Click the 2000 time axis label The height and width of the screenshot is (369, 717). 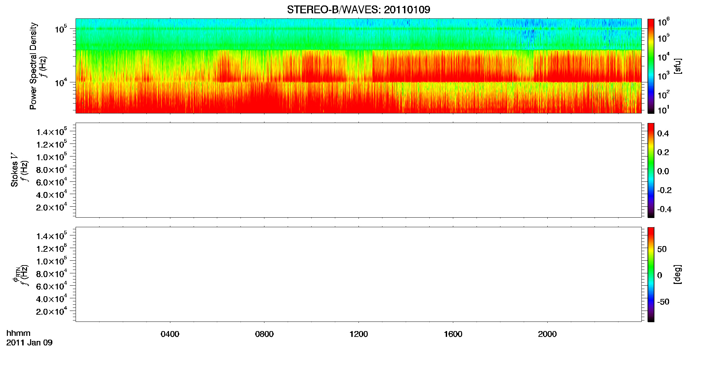(x=547, y=334)
